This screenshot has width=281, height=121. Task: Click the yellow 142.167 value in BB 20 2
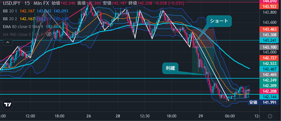(27, 19)
